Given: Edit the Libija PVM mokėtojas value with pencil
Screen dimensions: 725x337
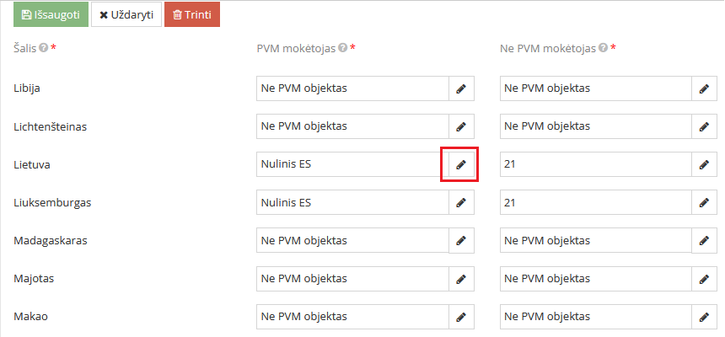Looking at the screenshot, I should click(460, 88).
